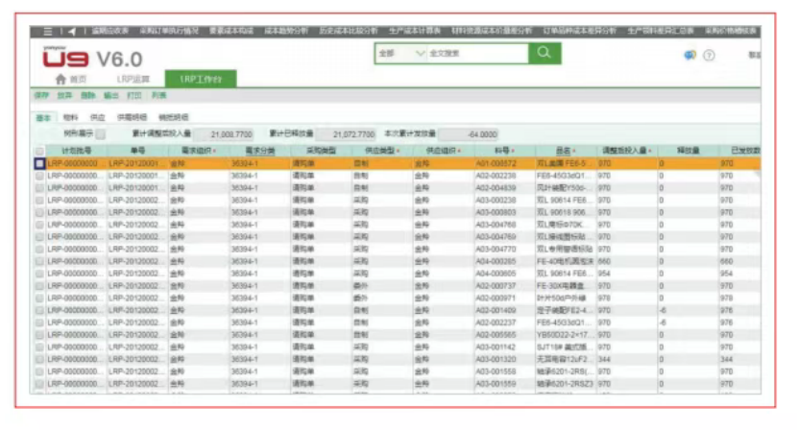Click 列表 in the toolbar
The width and height of the screenshot is (798, 431).
pos(158,95)
